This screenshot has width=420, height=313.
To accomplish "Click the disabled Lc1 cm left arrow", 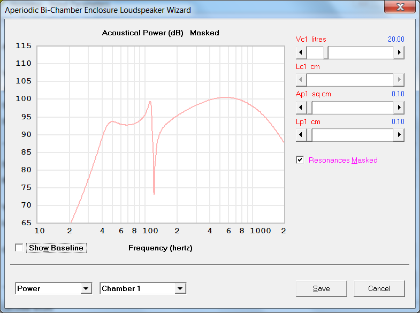I will click(x=301, y=80).
